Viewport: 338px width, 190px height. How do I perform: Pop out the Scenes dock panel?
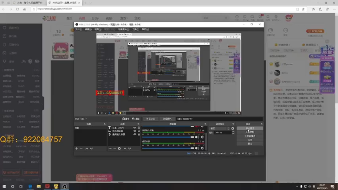tap(105, 124)
